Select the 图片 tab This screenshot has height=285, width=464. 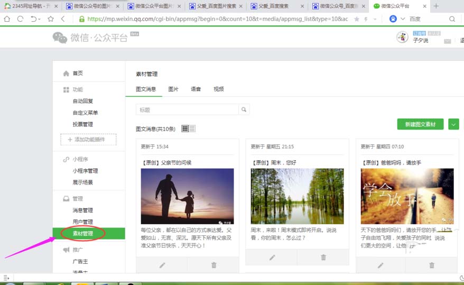point(173,89)
